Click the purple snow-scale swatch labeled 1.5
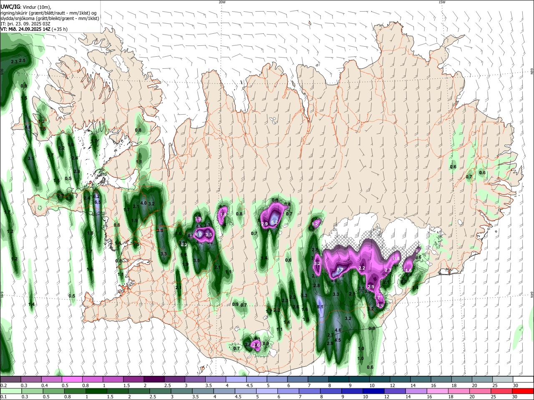The width and height of the screenshot is (534, 400). coord(133,380)
